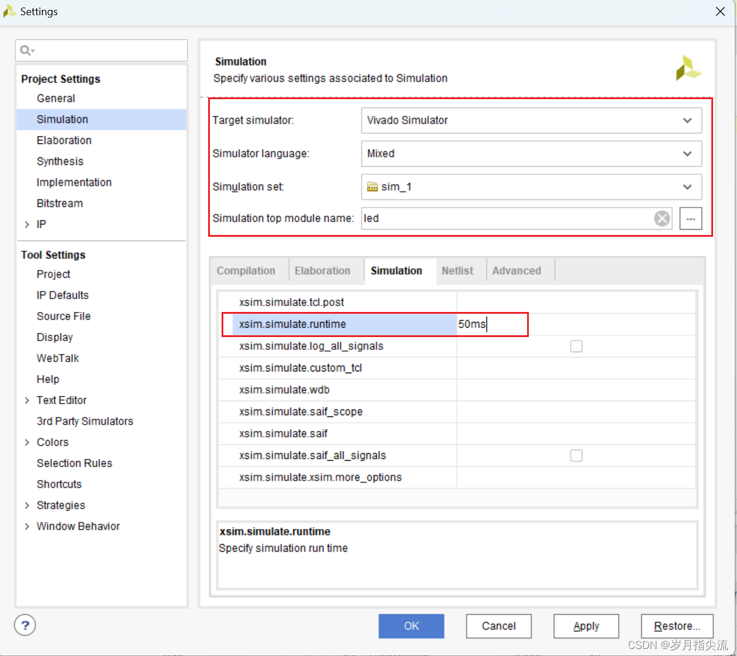Select Implementation in Project Settings
Viewport: 737px width, 656px height.
point(74,183)
